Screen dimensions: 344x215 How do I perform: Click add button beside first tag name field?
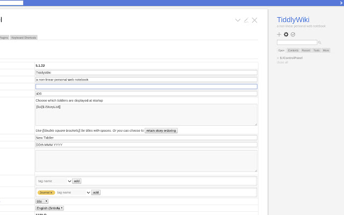click(x=76, y=181)
